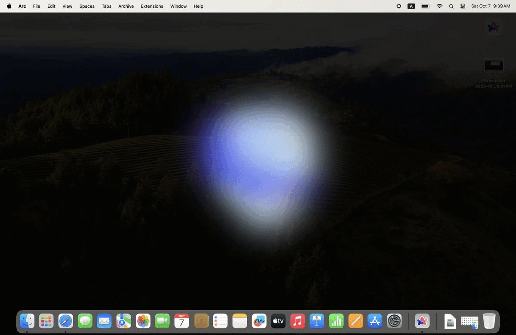Open Freeform app in the Dock
Viewport: 516px width, 335px height.
[x=259, y=321]
